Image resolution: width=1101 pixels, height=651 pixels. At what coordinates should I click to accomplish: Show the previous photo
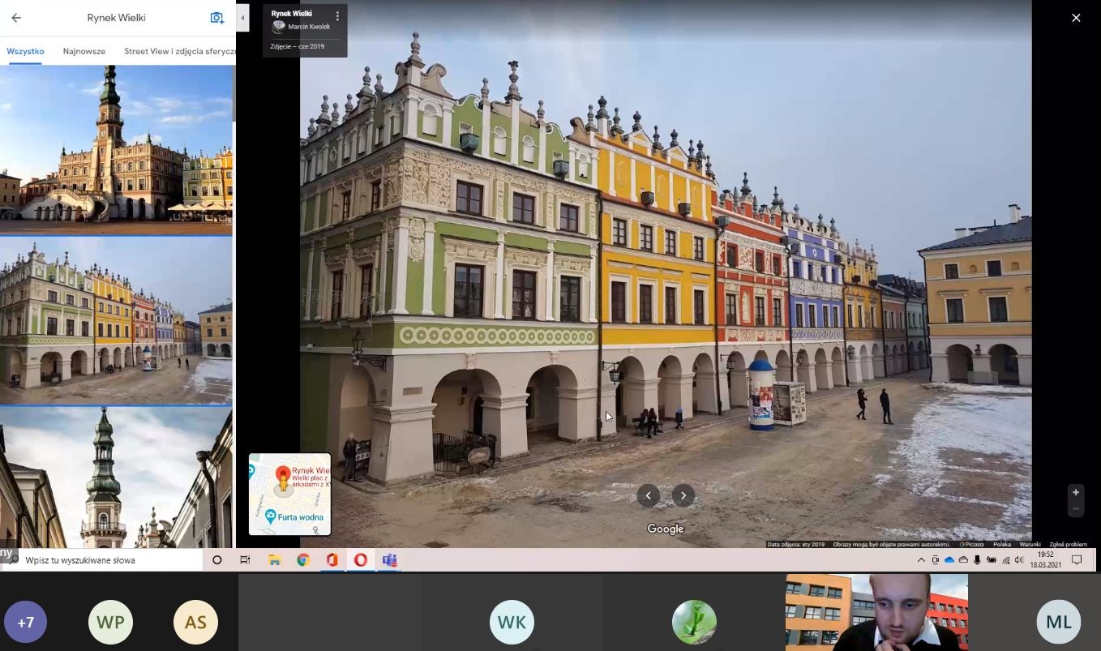coord(648,495)
